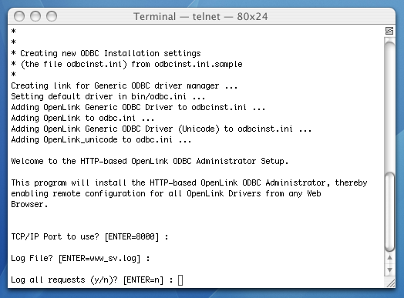
Task: Click the scroll up arrow
Action: tap(389, 258)
